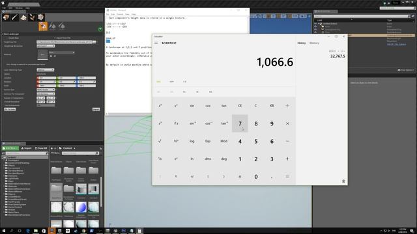Screen dimensions: 417x234
Task: Select the Paint mode brush icon
Action: click(x=14, y=18)
